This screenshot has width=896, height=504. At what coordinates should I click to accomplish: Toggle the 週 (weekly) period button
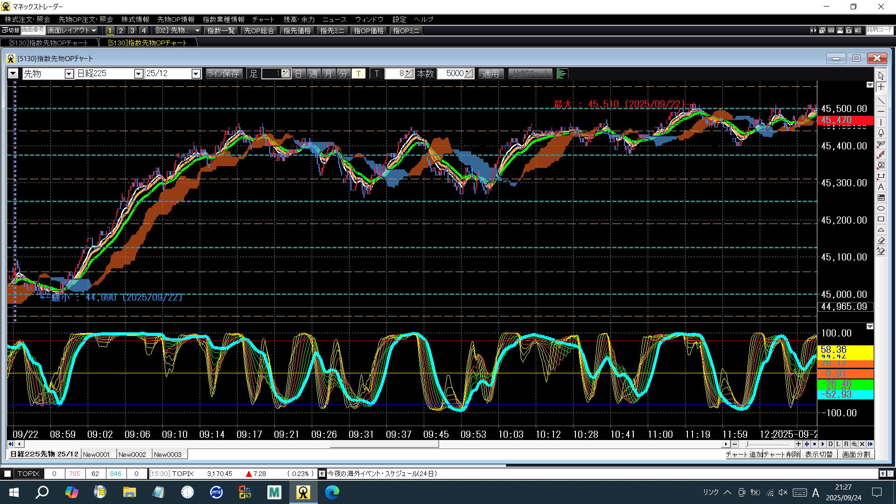[314, 74]
